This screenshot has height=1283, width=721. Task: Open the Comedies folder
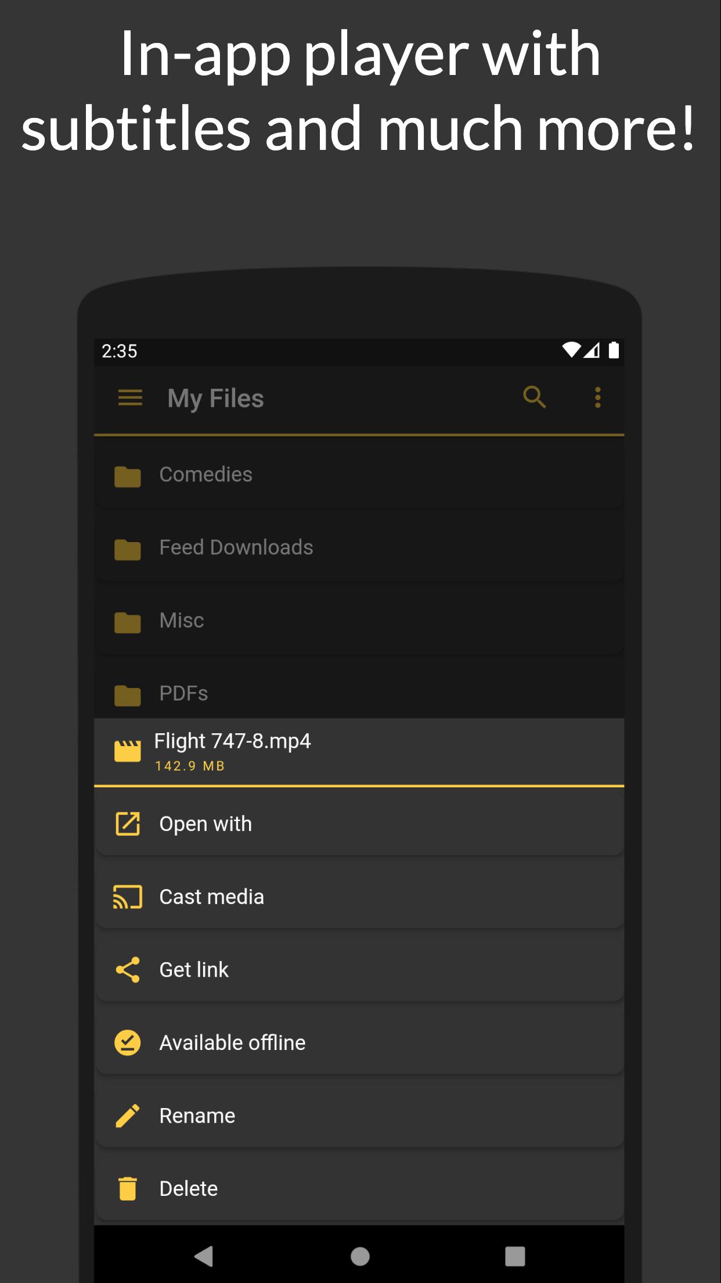(x=359, y=474)
